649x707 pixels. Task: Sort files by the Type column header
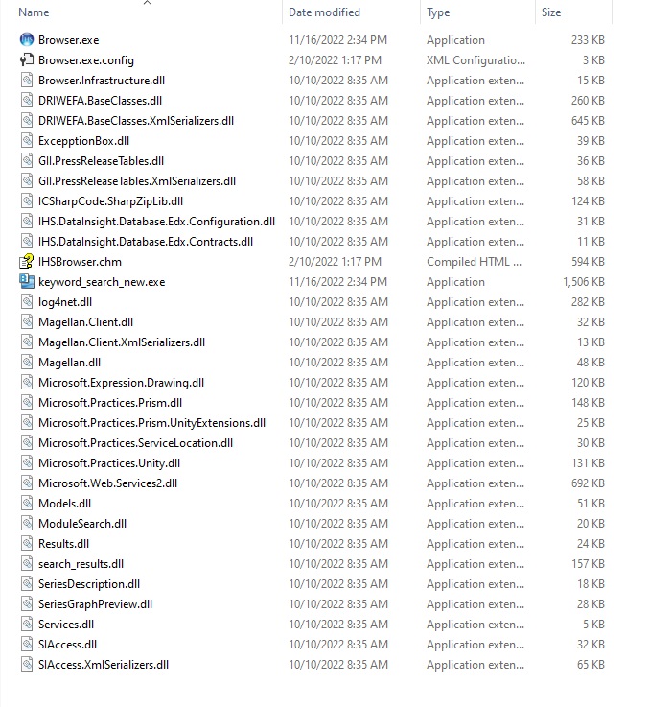pyautogui.click(x=438, y=12)
